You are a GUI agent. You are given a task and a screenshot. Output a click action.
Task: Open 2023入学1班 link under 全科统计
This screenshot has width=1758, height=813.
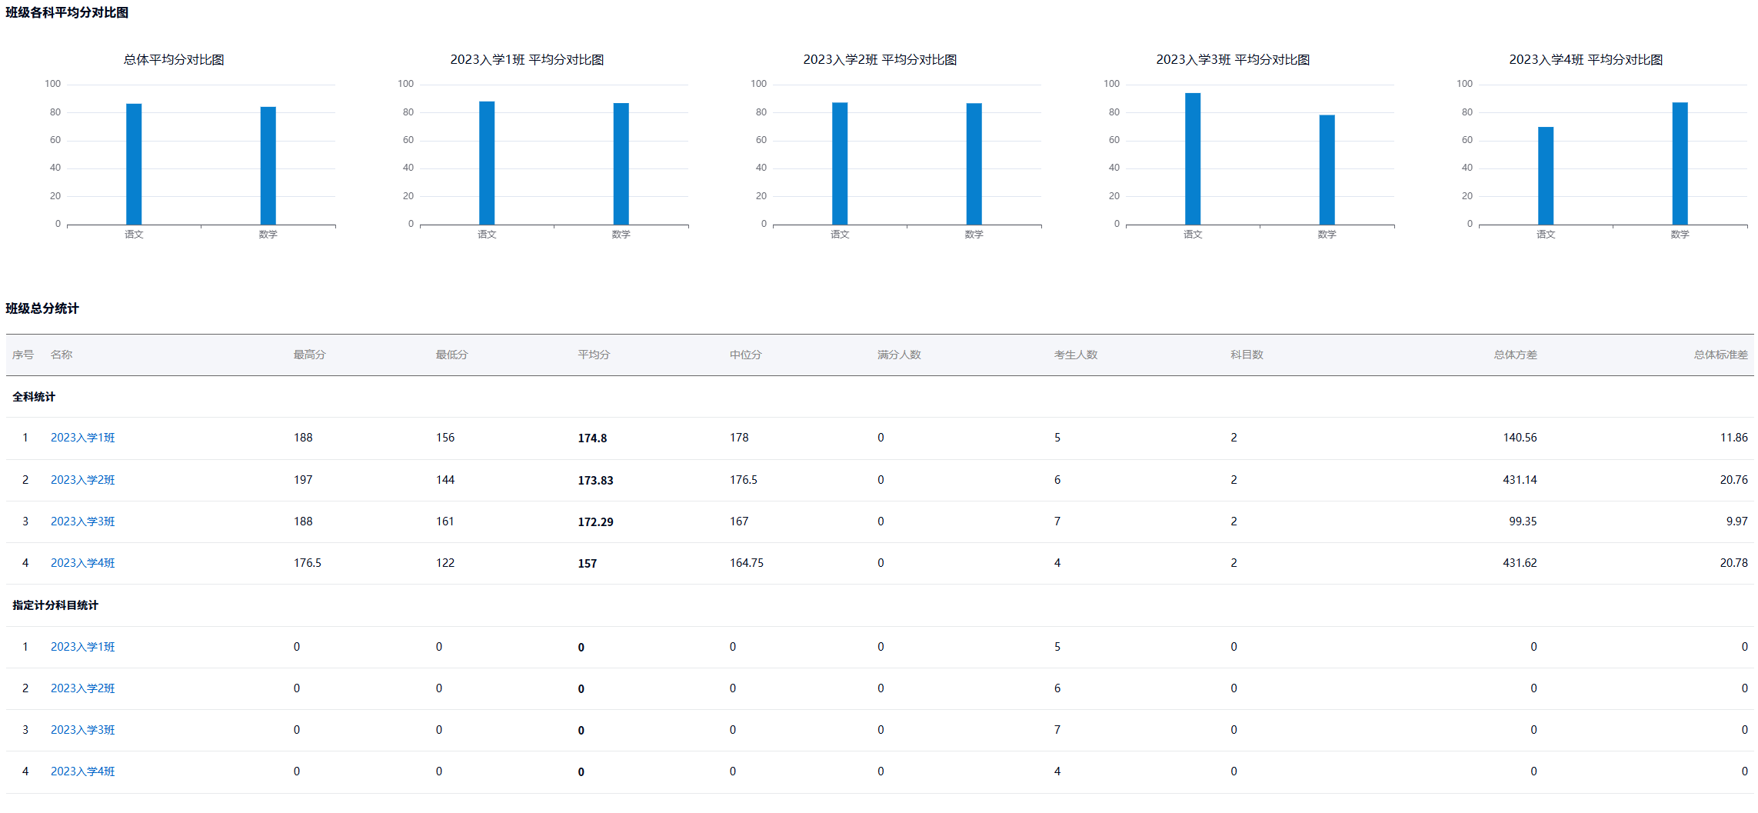click(x=83, y=438)
